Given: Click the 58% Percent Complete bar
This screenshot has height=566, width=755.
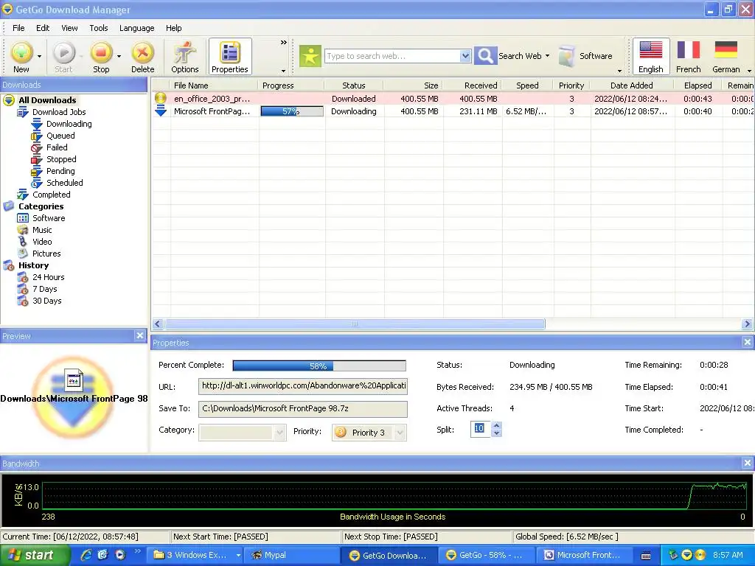Looking at the screenshot, I should [319, 366].
